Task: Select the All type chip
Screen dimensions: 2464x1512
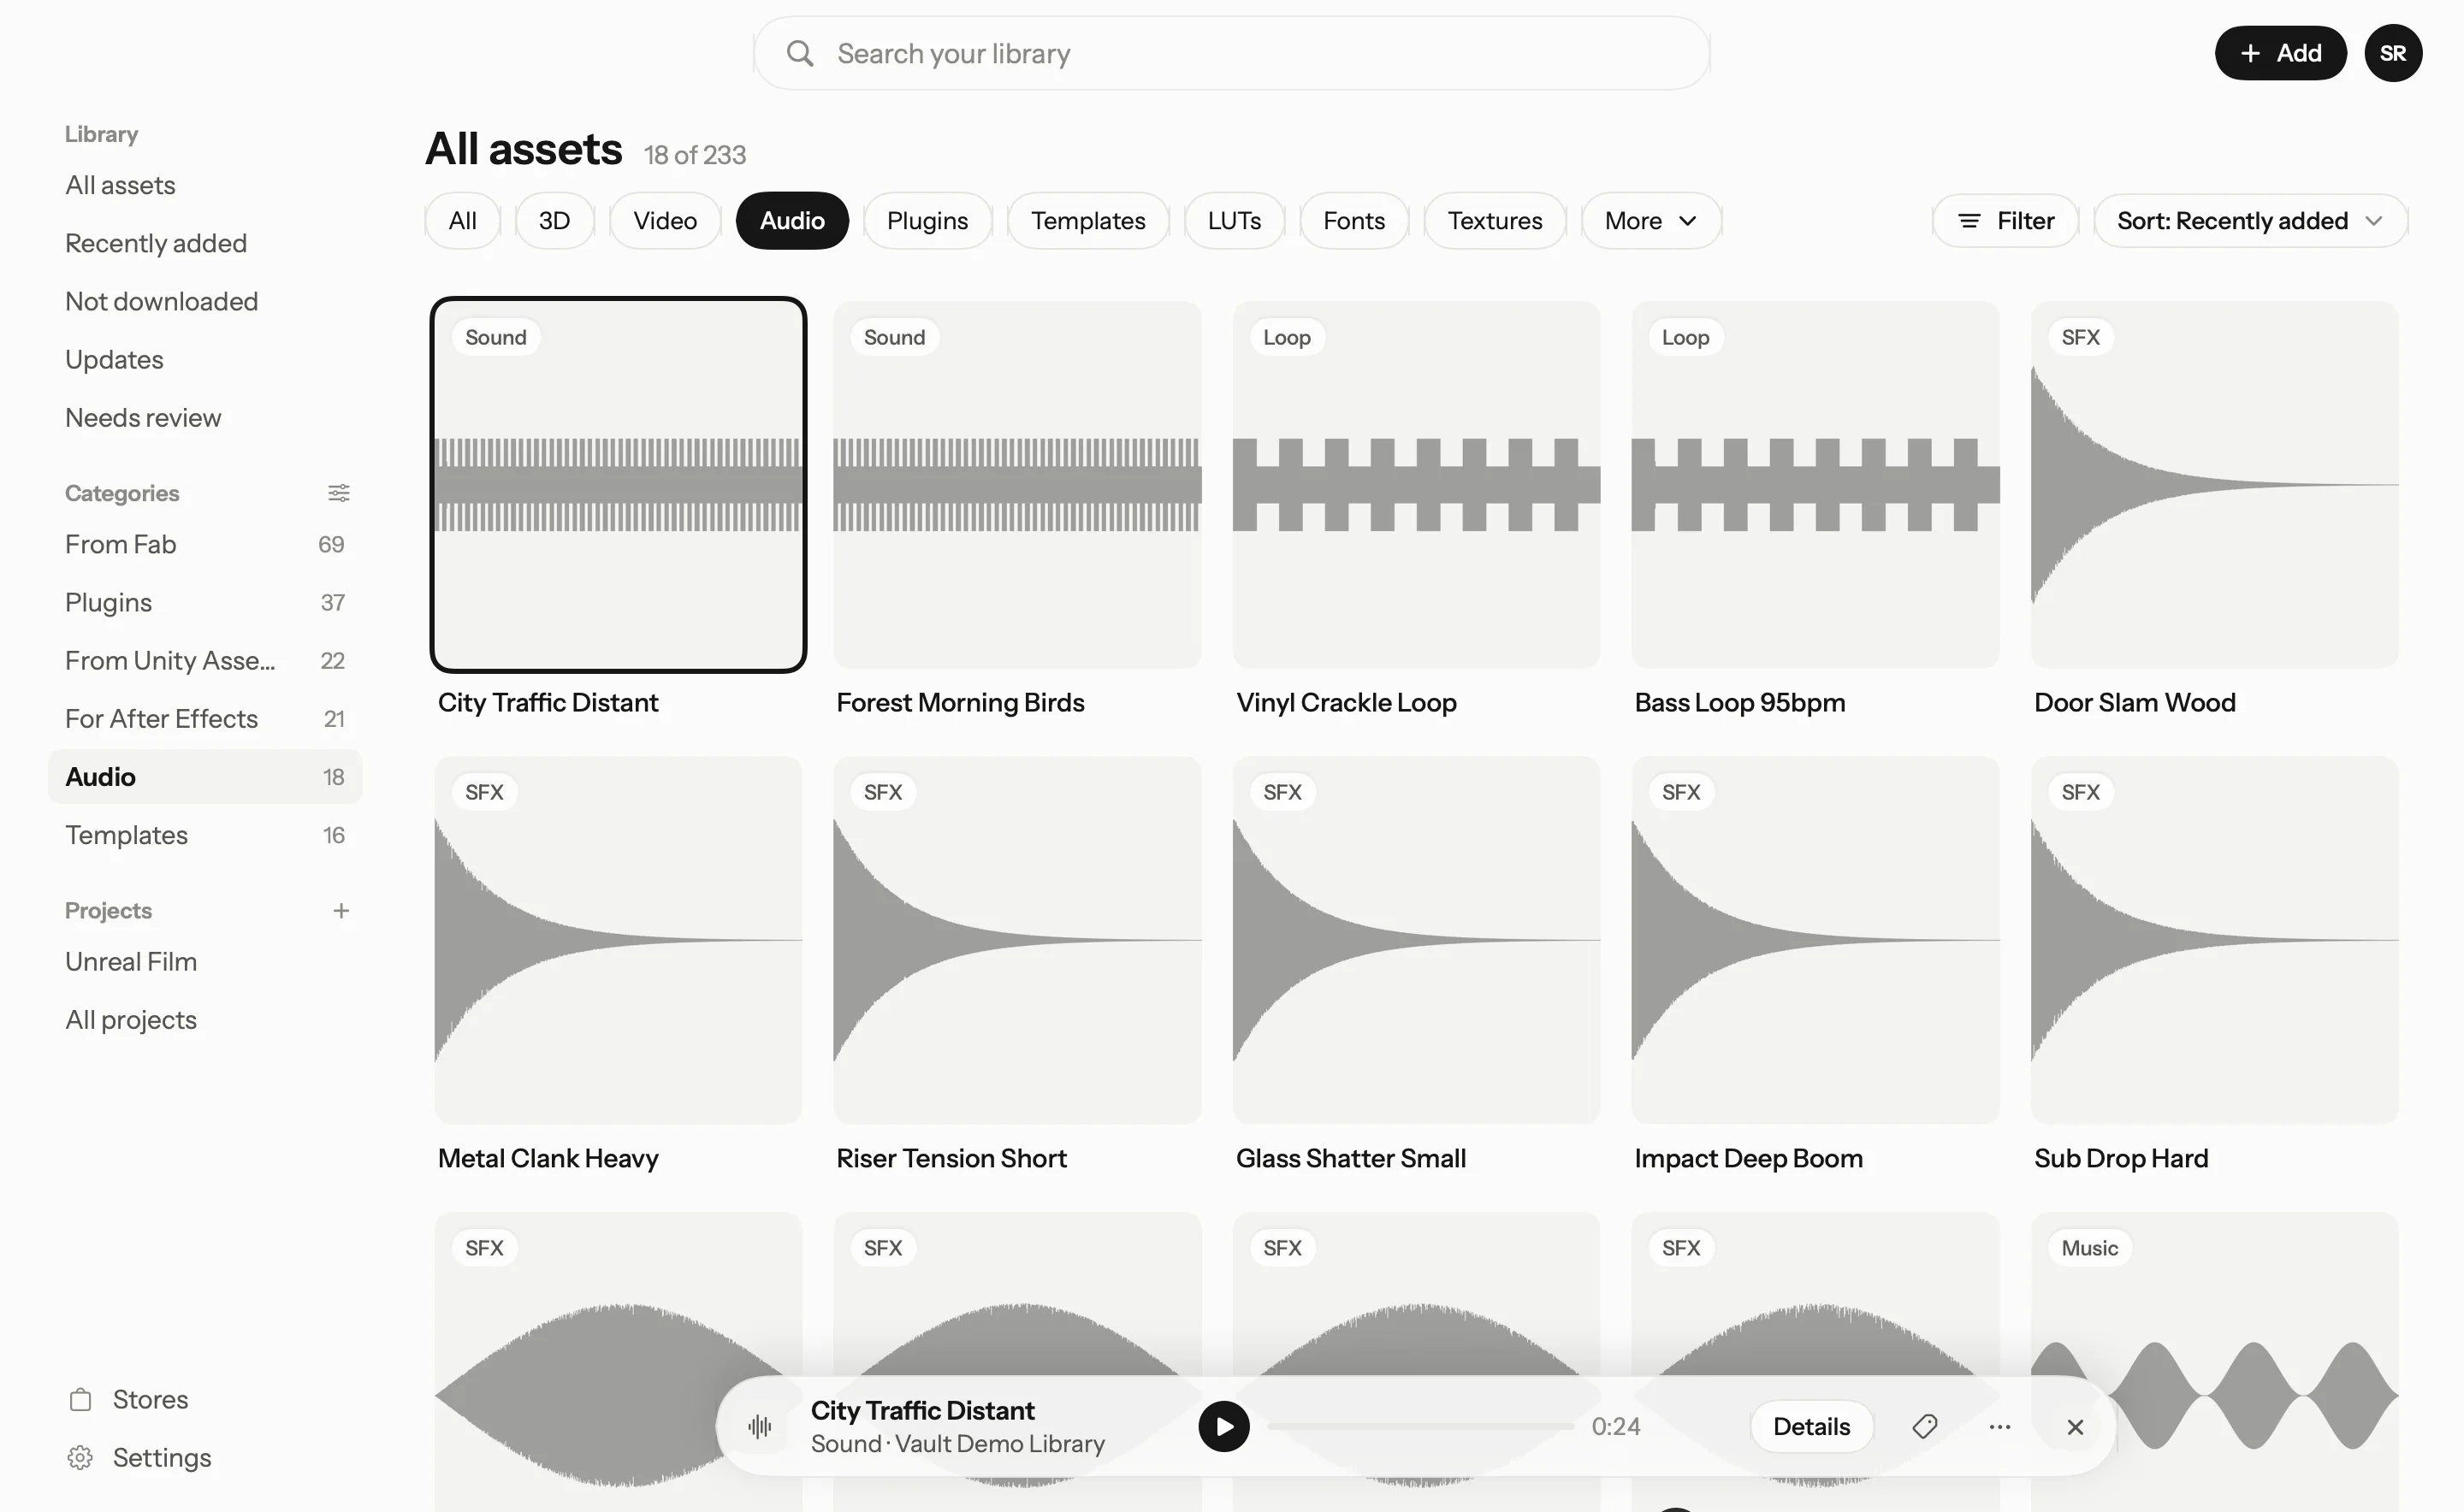Action: click(462, 221)
